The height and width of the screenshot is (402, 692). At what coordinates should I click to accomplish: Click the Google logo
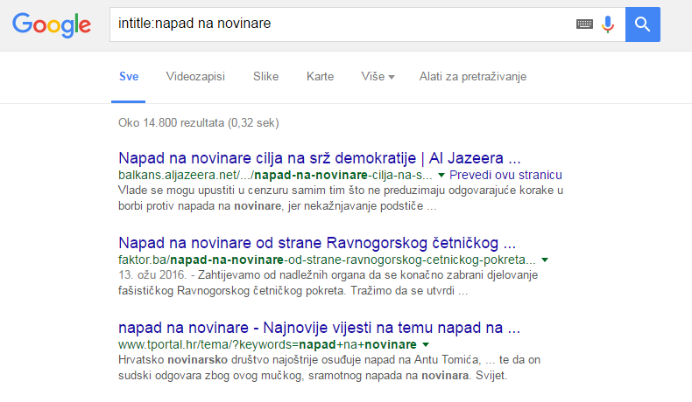click(52, 25)
